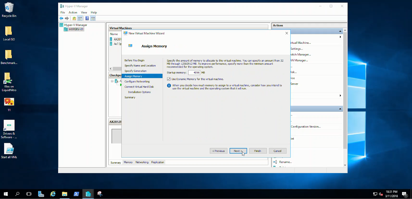The width and height of the screenshot is (412, 199).
Task: Launch Internet Explorer from the taskbar
Action: (x=53, y=194)
